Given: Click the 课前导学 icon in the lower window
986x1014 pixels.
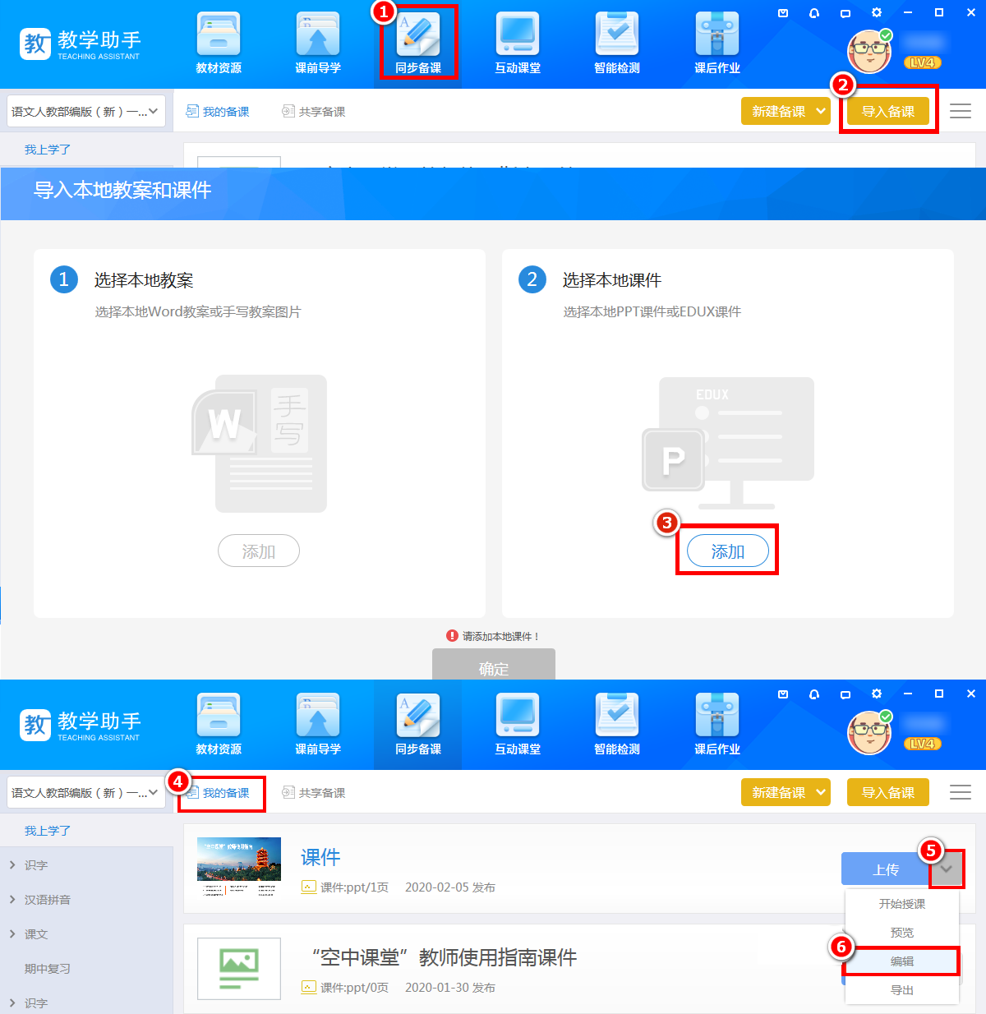Looking at the screenshot, I should point(318,724).
